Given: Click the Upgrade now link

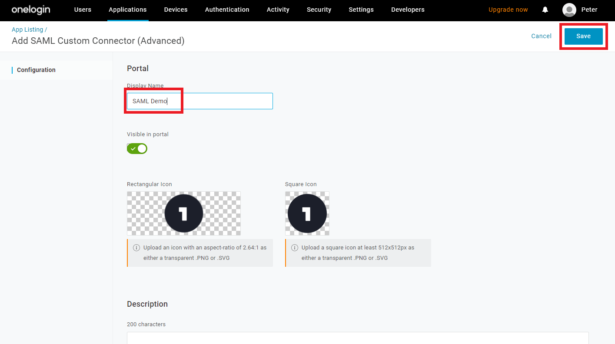Looking at the screenshot, I should pyautogui.click(x=508, y=10).
